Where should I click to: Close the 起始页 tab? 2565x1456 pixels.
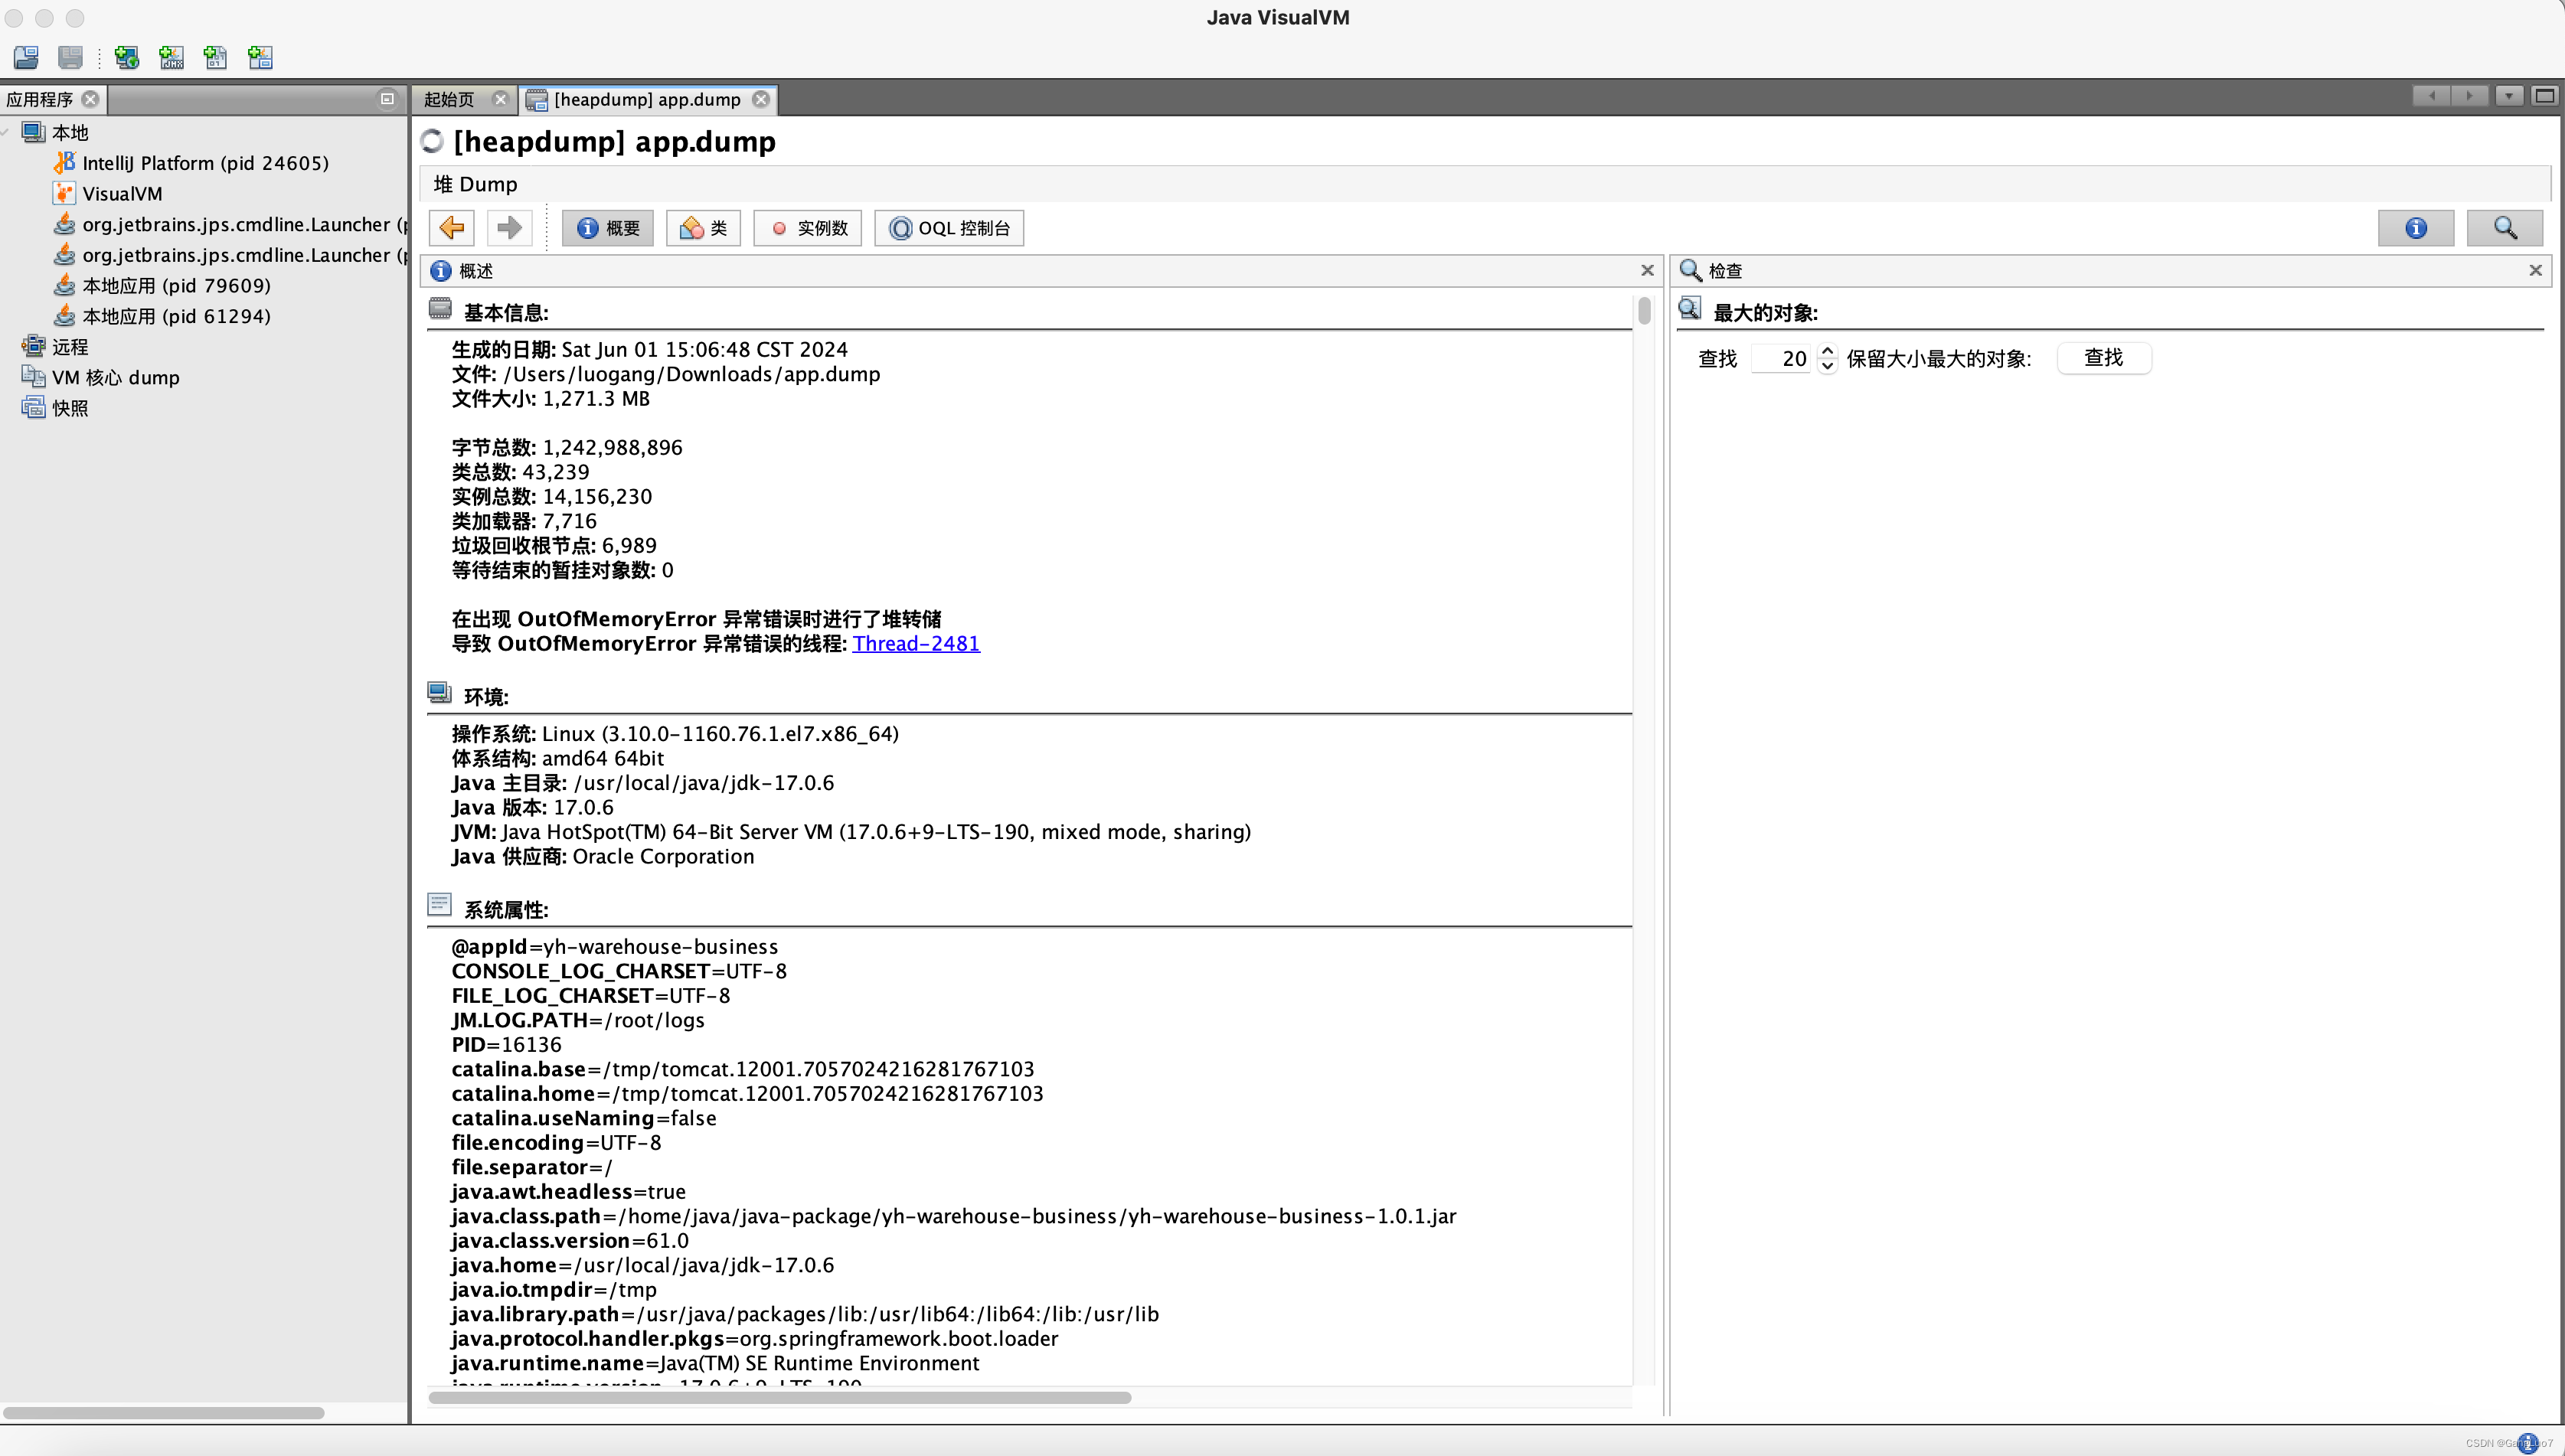(501, 99)
